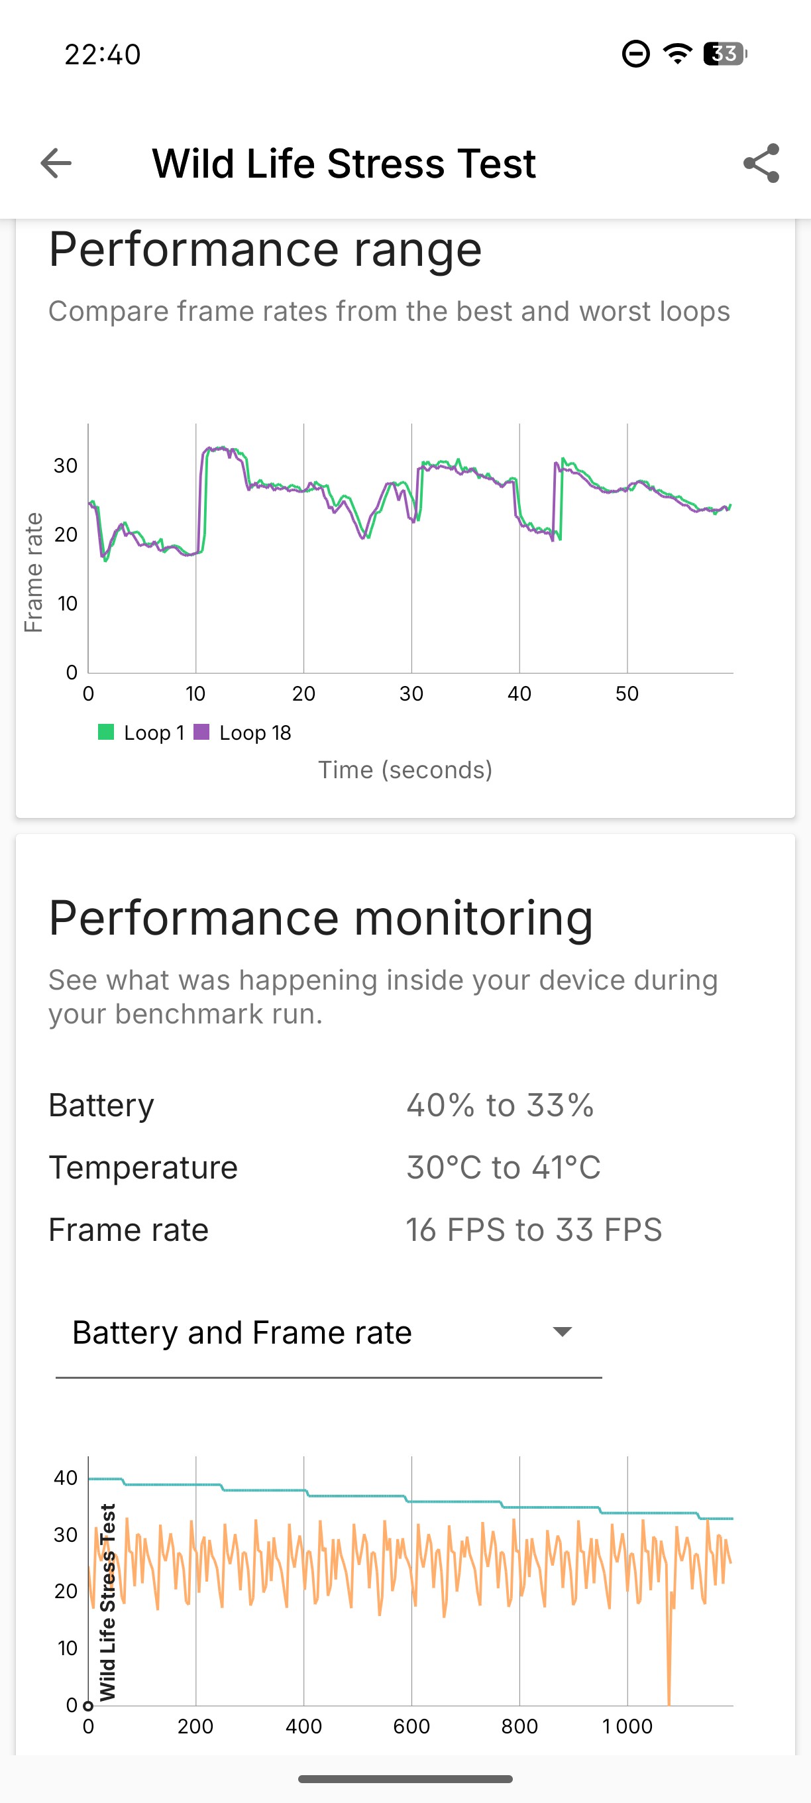Tap the bottom home gesture bar

coord(405,1779)
